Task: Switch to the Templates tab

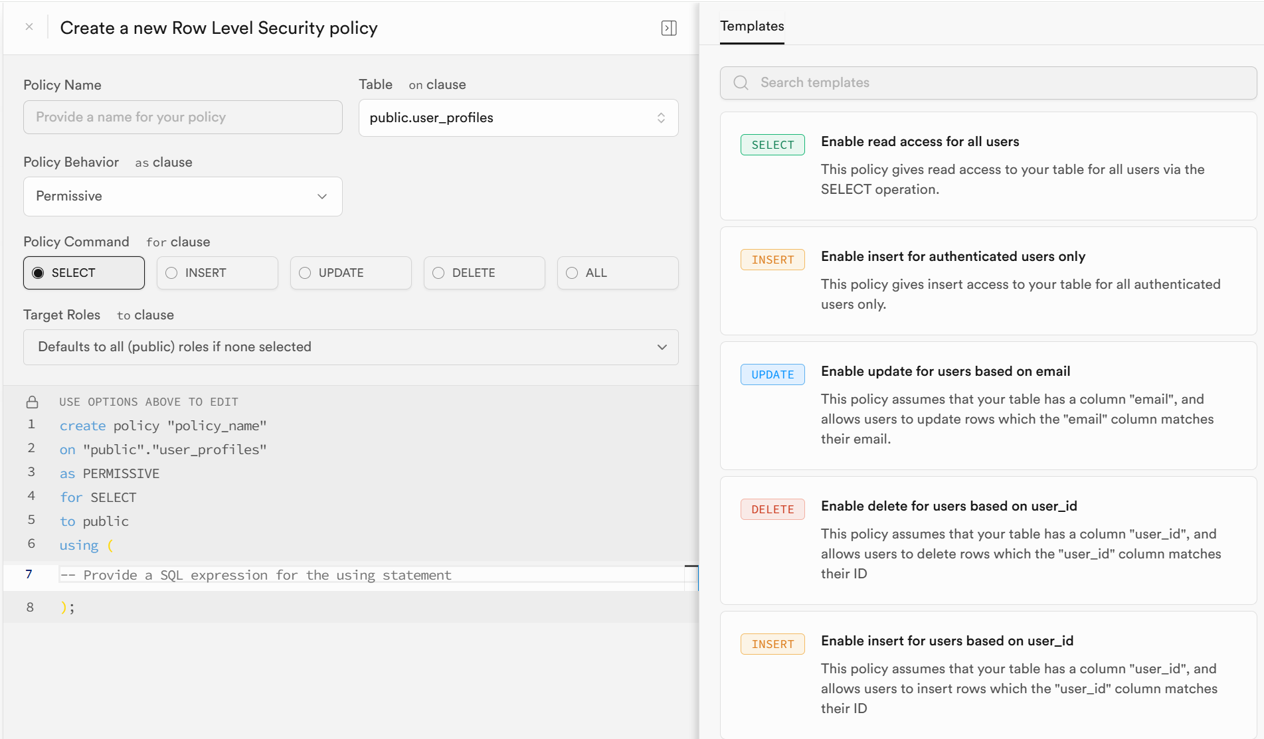Action: click(752, 27)
